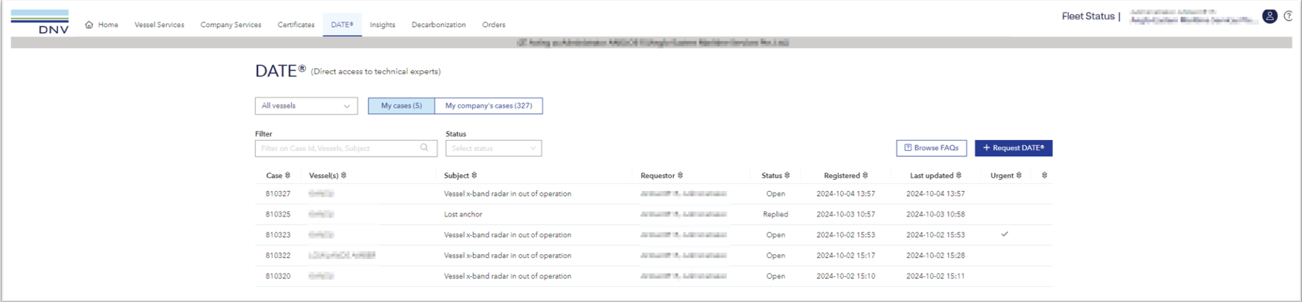The image size is (1302, 302).
Task: Click the Home house icon
Action: tap(89, 24)
